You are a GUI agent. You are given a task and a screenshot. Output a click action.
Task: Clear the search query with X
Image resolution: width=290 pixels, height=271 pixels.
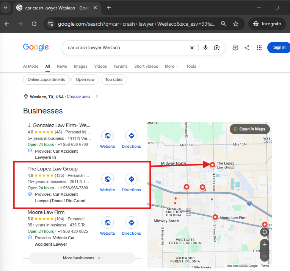coord(192,48)
